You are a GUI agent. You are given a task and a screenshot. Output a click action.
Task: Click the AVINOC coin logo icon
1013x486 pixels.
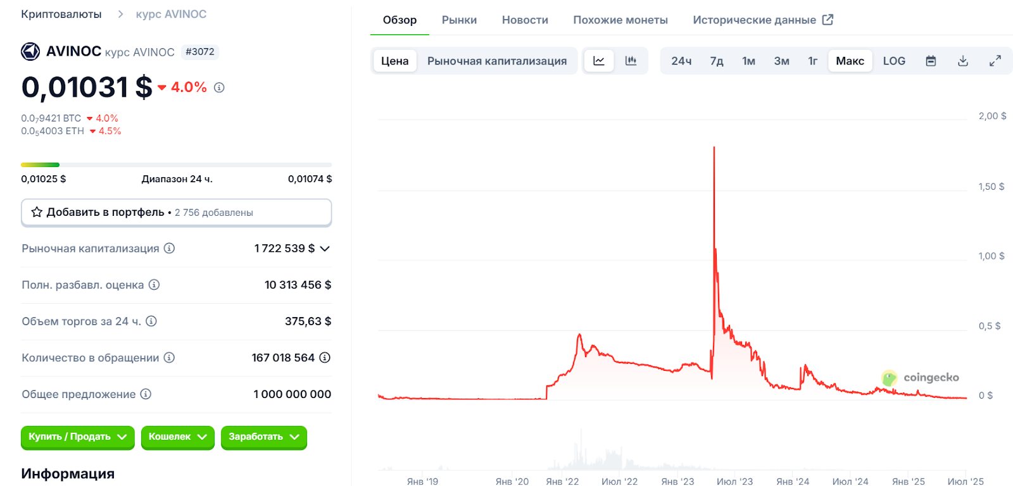point(30,51)
